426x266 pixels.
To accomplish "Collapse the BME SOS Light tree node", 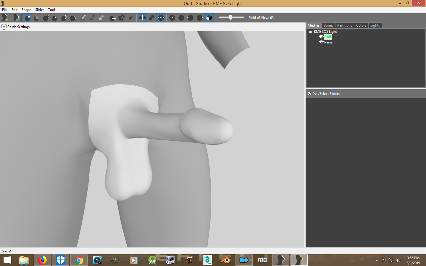I will coord(310,32).
